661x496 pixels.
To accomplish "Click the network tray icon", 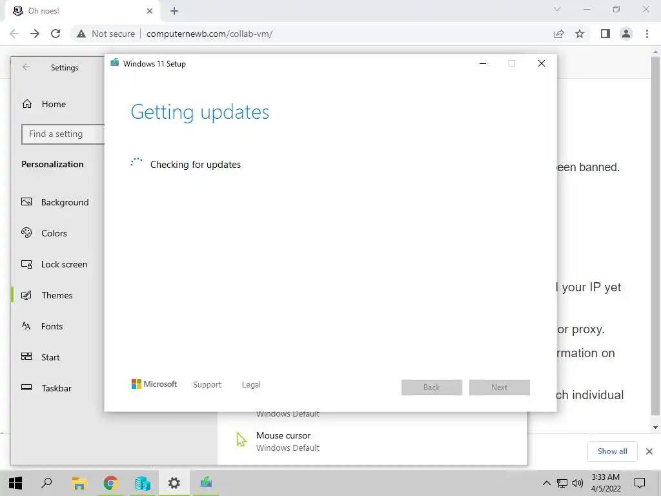I will (x=562, y=483).
